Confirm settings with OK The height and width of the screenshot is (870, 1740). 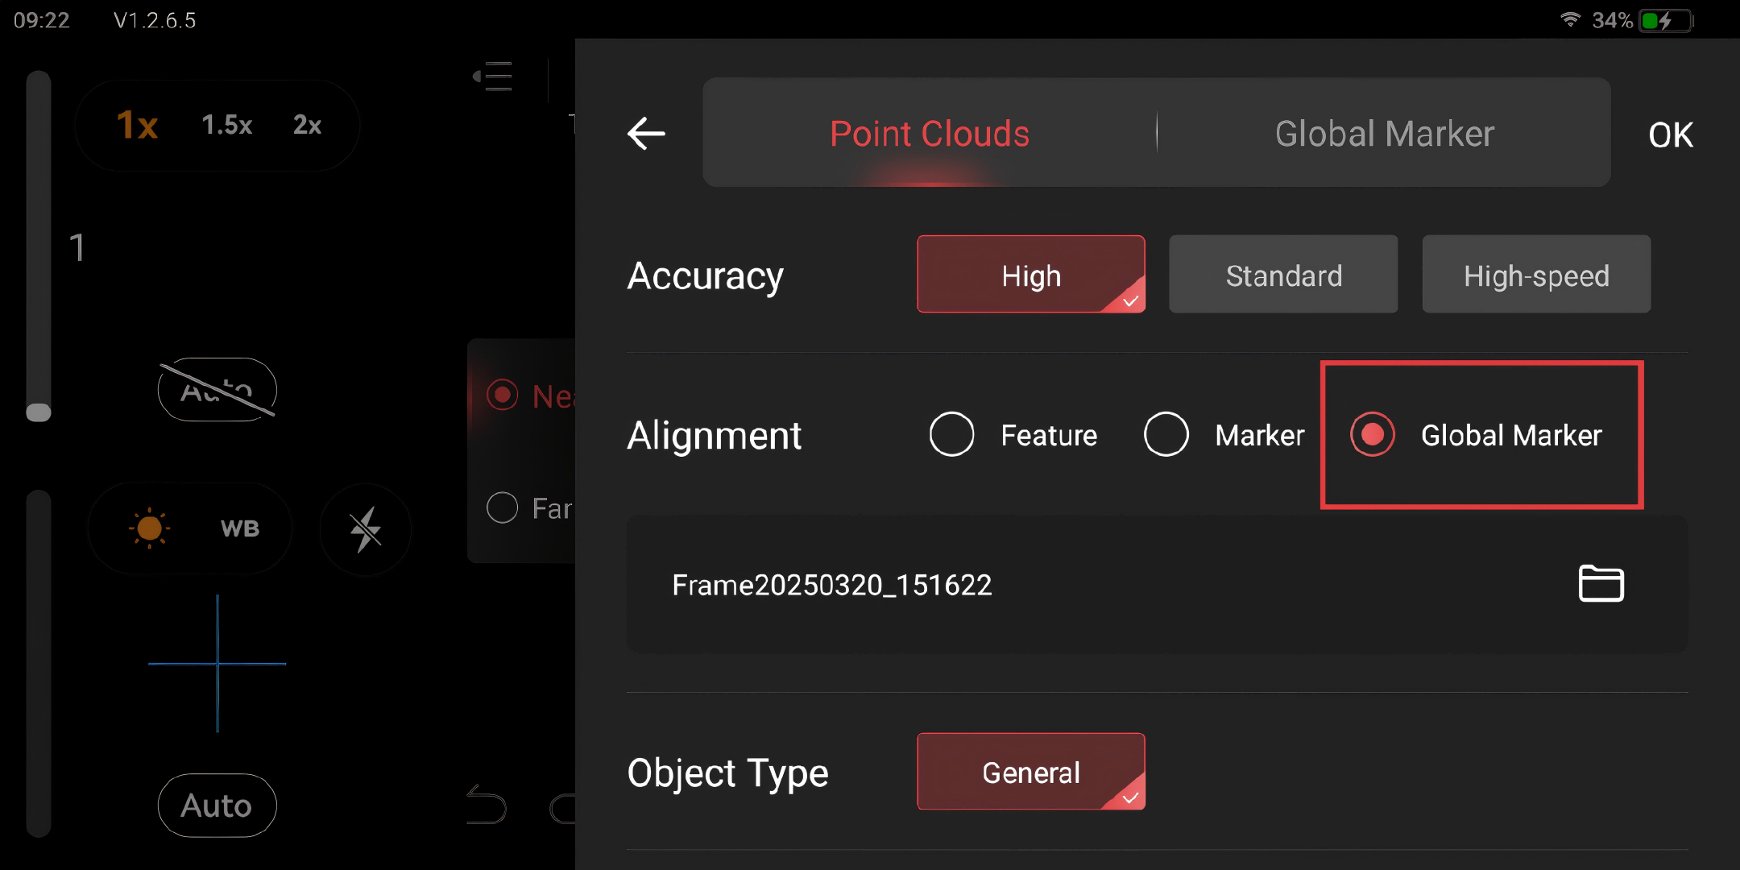tap(1671, 135)
